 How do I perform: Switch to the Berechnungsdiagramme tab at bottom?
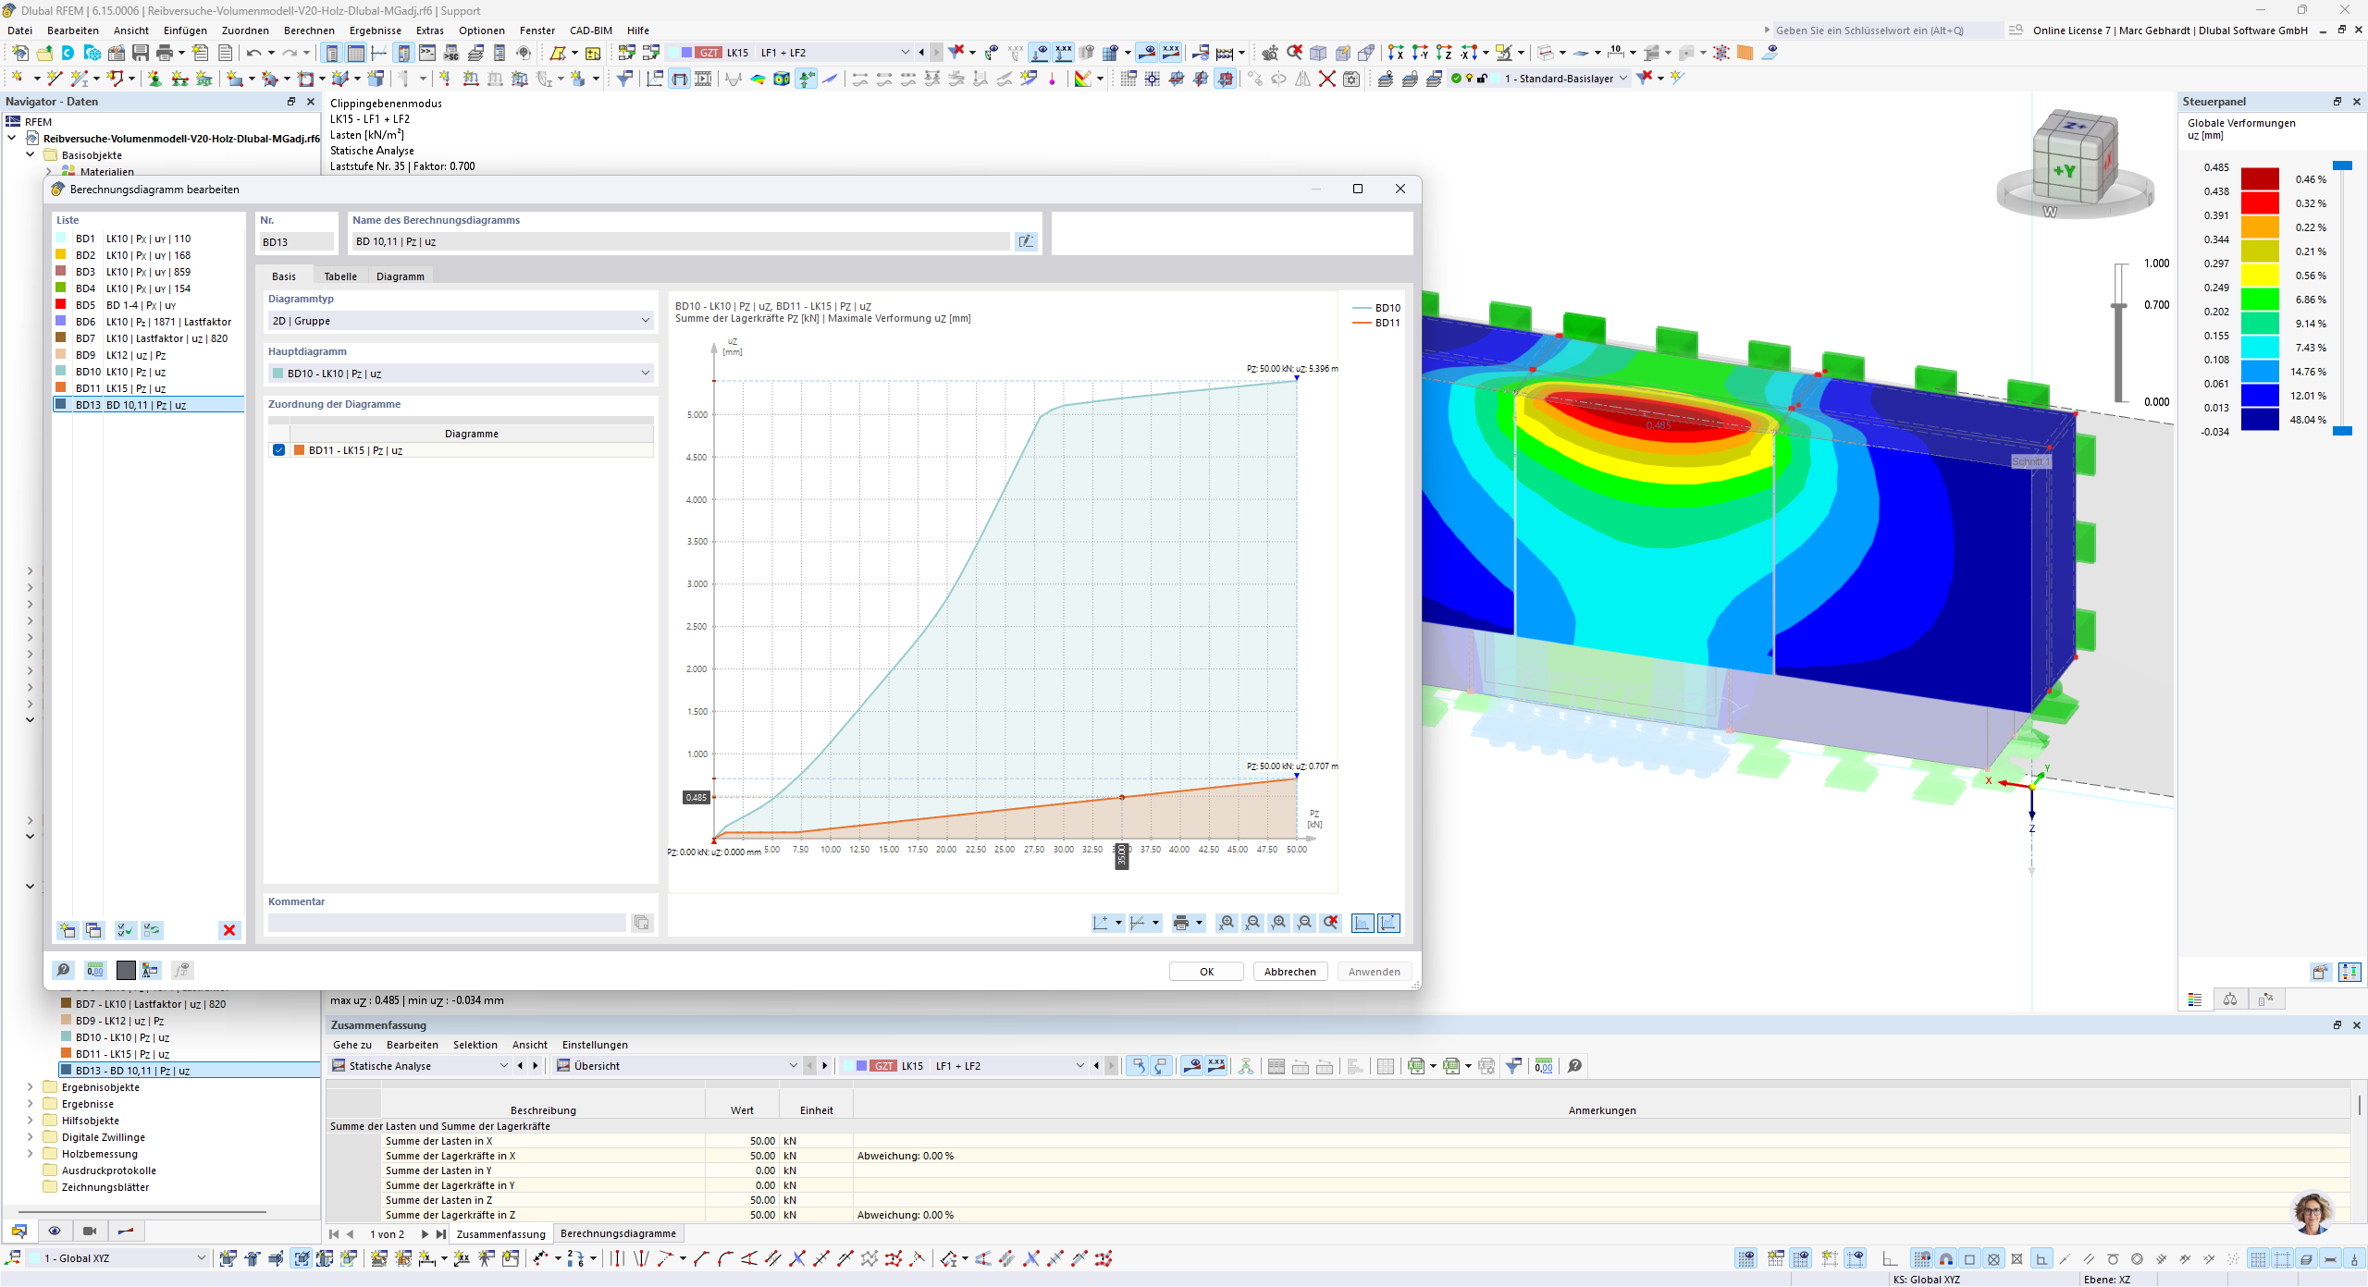tap(618, 1233)
